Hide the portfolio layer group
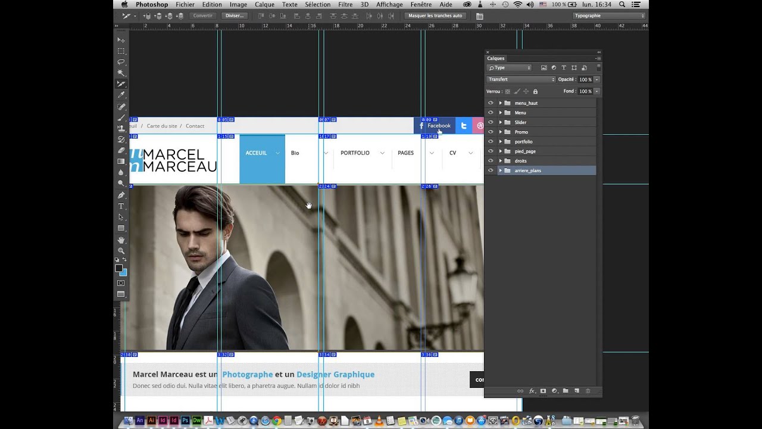The width and height of the screenshot is (762, 429). coord(491,141)
